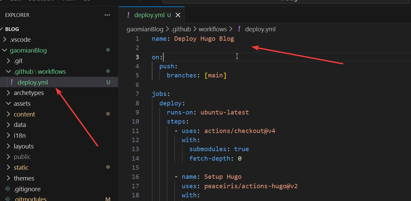Select deploy.yml in the Explorer tree
The height and width of the screenshot is (201, 411).
tap(33, 82)
